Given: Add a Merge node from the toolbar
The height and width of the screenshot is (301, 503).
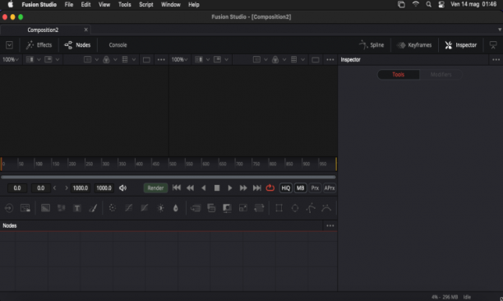Looking at the screenshot, I should [x=196, y=208].
